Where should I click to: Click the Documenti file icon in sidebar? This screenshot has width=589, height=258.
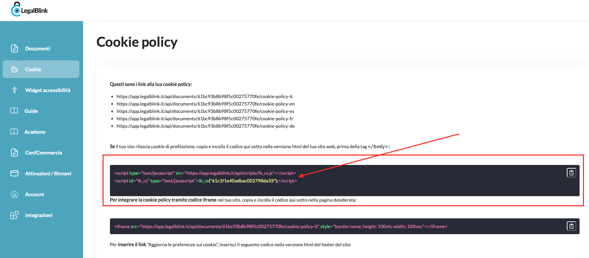pyautogui.click(x=14, y=48)
